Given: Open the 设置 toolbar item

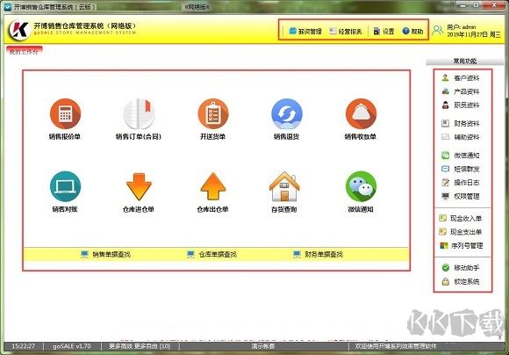Looking at the screenshot, I should pos(384,32).
